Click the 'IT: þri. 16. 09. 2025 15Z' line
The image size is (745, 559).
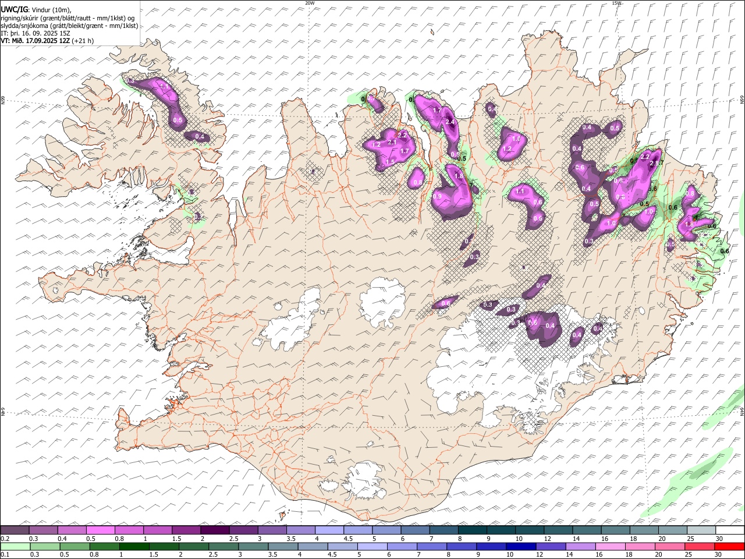click(x=36, y=33)
